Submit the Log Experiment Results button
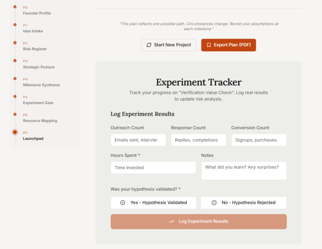 198,222
